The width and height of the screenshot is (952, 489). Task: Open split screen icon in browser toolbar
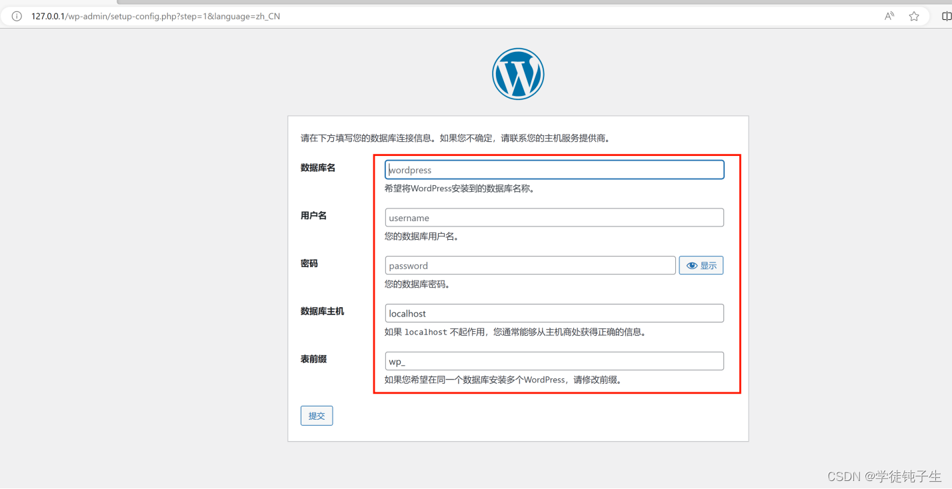point(946,16)
